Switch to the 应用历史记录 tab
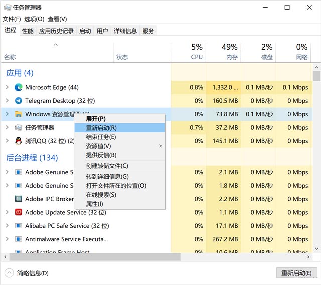Viewport: 321px width, 285px height. pyautogui.click(x=56, y=31)
